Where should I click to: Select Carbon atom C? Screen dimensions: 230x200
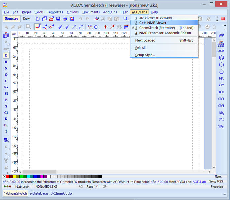6,55
